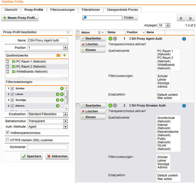
Task: Enable HTTPS-Verkehr (SSL) scannen
Action: [7, 140]
